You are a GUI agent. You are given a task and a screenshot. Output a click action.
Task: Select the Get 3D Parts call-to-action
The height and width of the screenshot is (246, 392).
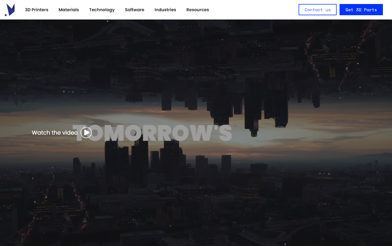[x=361, y=10]
